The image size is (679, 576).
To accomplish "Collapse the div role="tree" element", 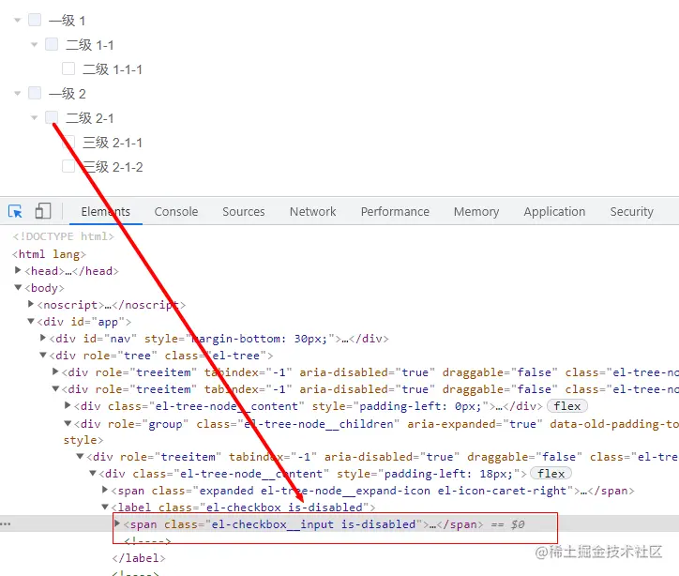I will (x=43, y=355).
